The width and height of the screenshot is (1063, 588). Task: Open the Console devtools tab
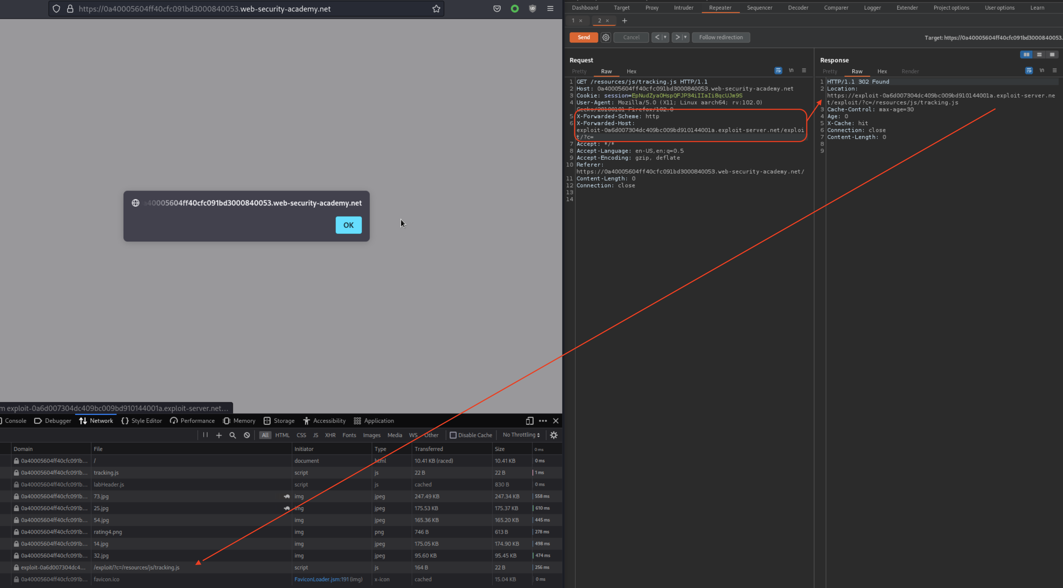pyautogui.click(x=15, y=421)
